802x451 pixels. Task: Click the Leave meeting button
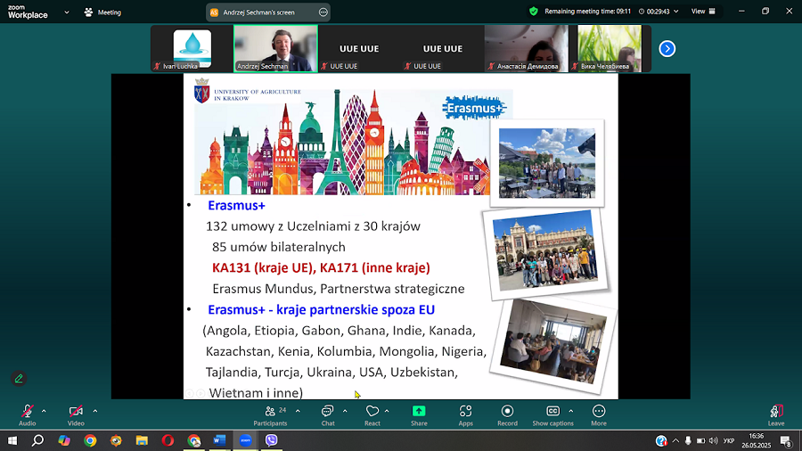pyautogui.click(x=776, y=414)
